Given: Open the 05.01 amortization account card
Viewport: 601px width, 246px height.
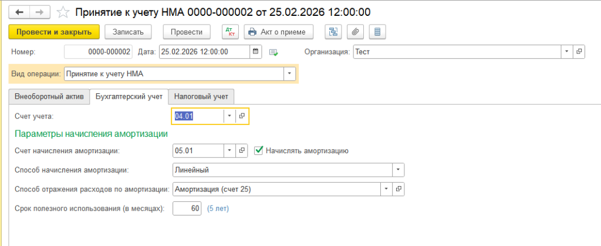Looking at the screenshot, I should 242,150.
